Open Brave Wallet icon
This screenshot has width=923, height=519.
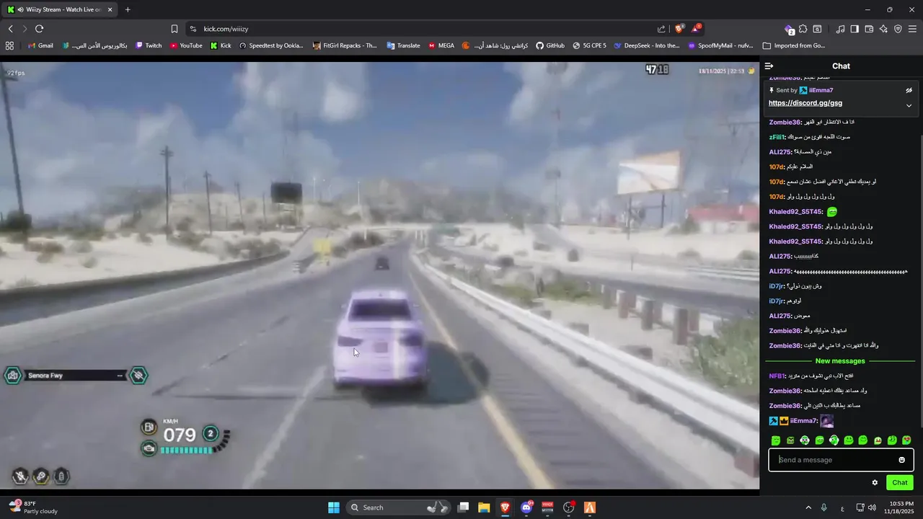[869, 29]
